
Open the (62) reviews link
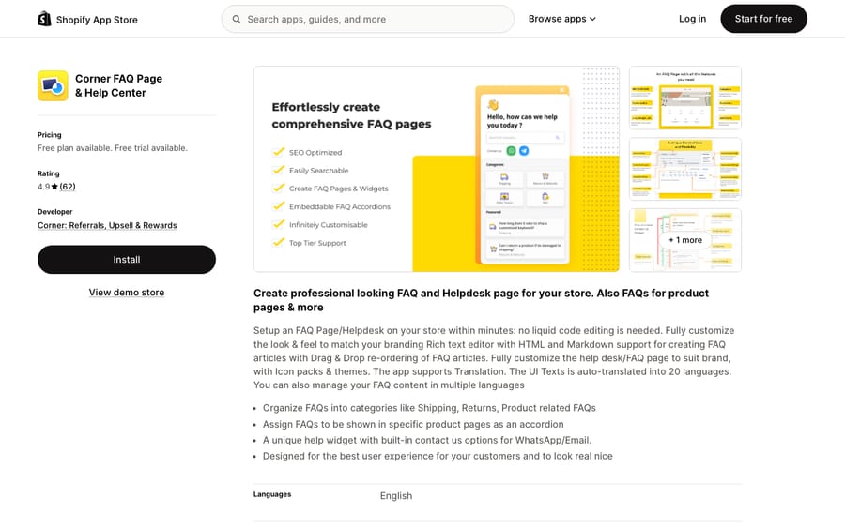[x=68, y=187]
